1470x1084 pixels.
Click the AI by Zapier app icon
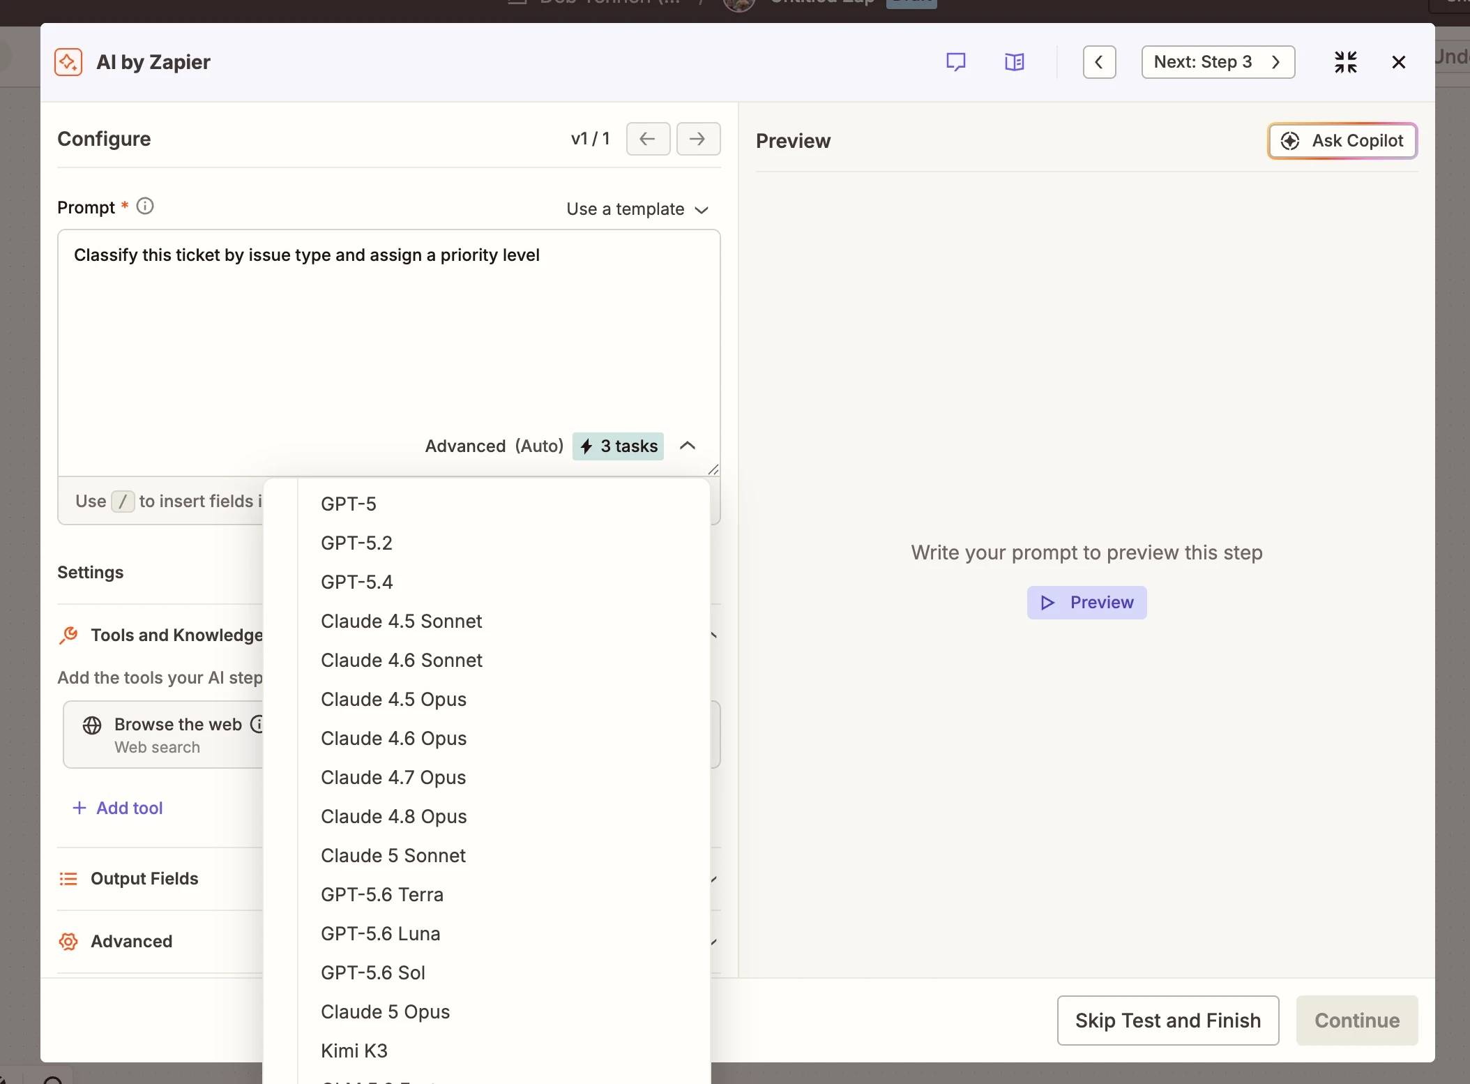pyautogui.click(x=68, y=62)
